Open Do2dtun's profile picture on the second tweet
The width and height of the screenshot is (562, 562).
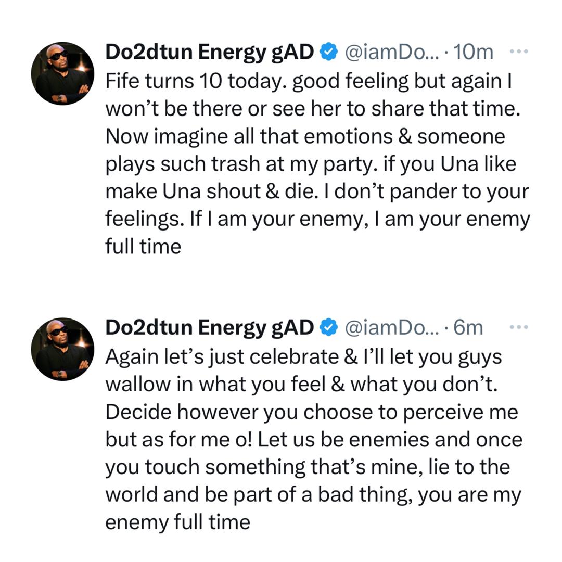(x=63, y=347)
